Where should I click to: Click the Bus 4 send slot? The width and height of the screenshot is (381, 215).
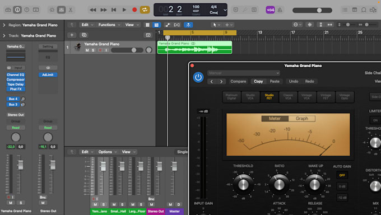coord(13,99)
